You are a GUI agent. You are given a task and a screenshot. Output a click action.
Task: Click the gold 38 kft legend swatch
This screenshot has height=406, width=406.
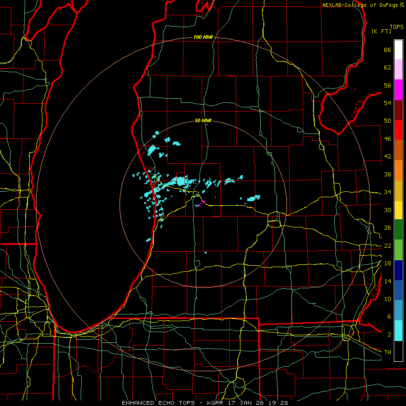[398, 191]
